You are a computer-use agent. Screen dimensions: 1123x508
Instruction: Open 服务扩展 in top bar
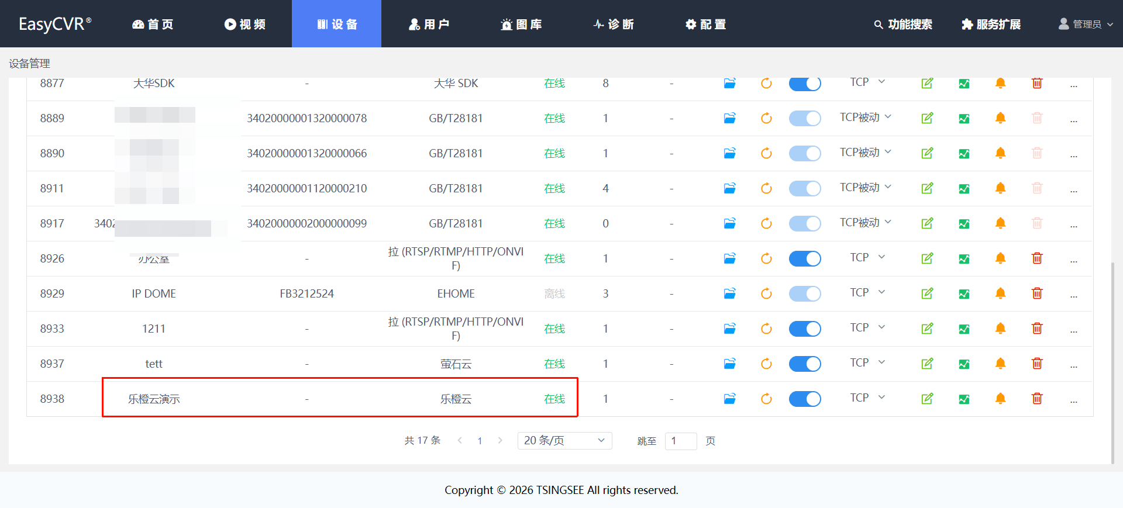tap(991, 24)
